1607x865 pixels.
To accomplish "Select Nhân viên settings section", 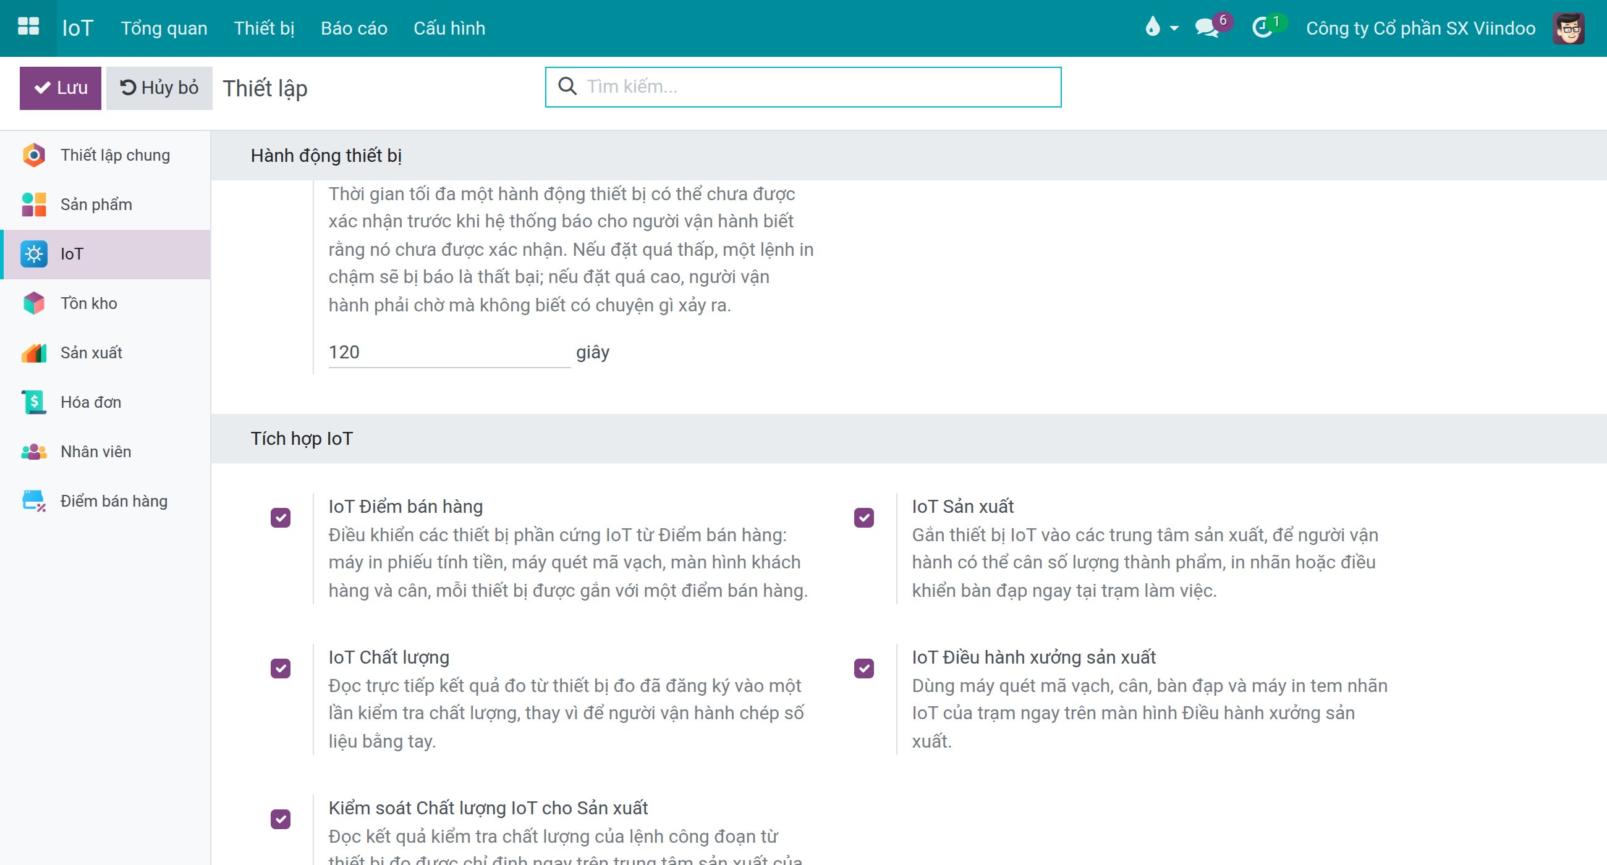I will coord(106,452).
